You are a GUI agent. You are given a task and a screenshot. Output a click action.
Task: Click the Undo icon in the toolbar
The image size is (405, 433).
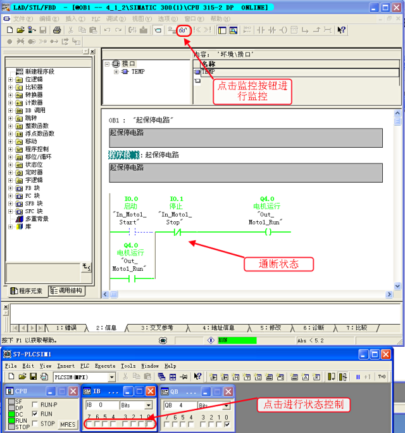coord(107,30)
